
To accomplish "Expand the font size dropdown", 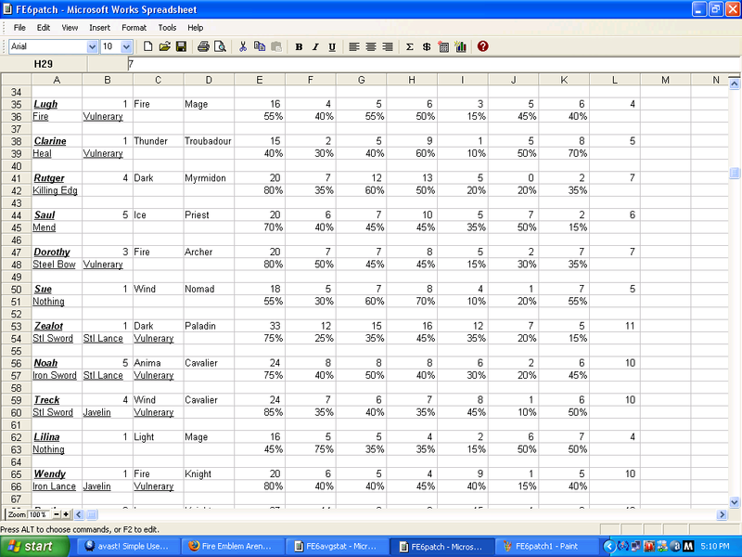I will click(127, 46).
